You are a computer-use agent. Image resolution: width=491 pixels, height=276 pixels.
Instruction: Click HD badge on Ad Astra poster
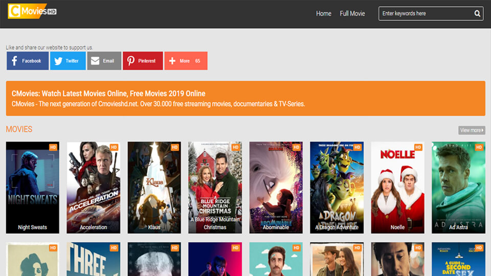pos(479,147)
